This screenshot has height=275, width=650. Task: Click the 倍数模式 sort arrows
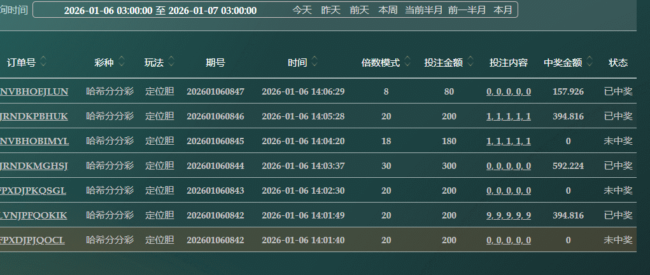point(407,62)
